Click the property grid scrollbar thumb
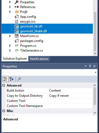Viewport: 99px width, 133px height. 95,96
